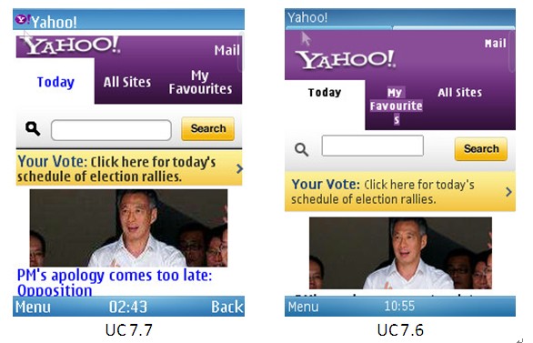Click the yellow Search button in UC 7.7

point(208,129)
